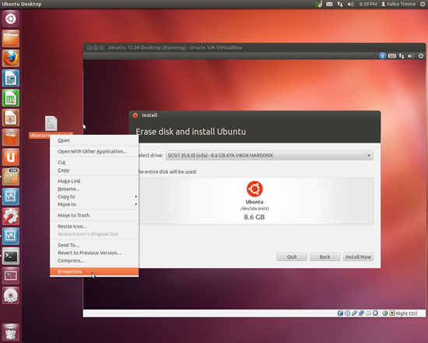Click the Dash home Ubuntu logo

pos(11,19)
